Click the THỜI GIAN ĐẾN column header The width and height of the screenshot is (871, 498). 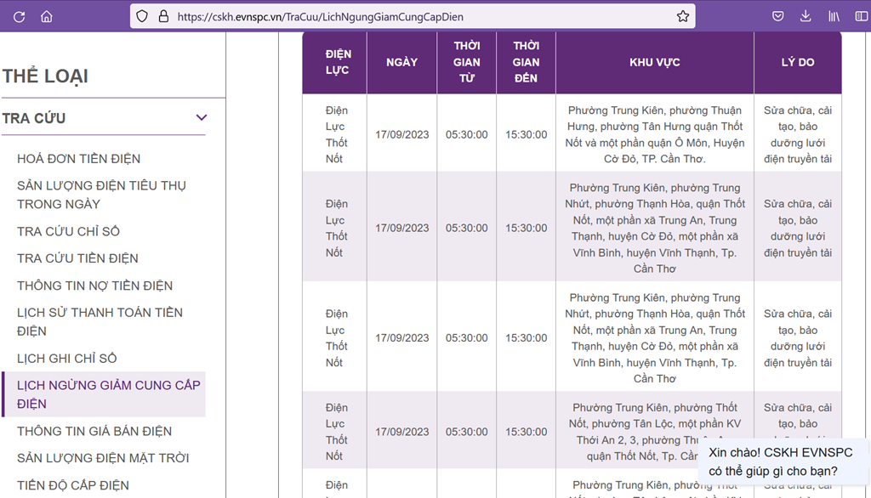[x=526, y=62]
